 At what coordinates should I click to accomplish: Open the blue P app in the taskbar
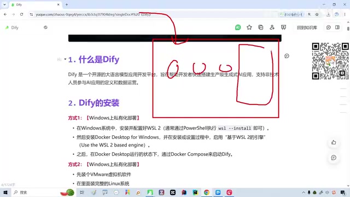tap(218, 192)
